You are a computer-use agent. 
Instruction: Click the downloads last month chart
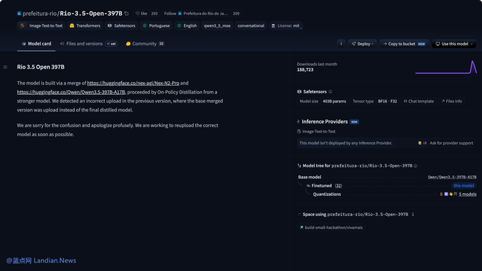point(446,67)
